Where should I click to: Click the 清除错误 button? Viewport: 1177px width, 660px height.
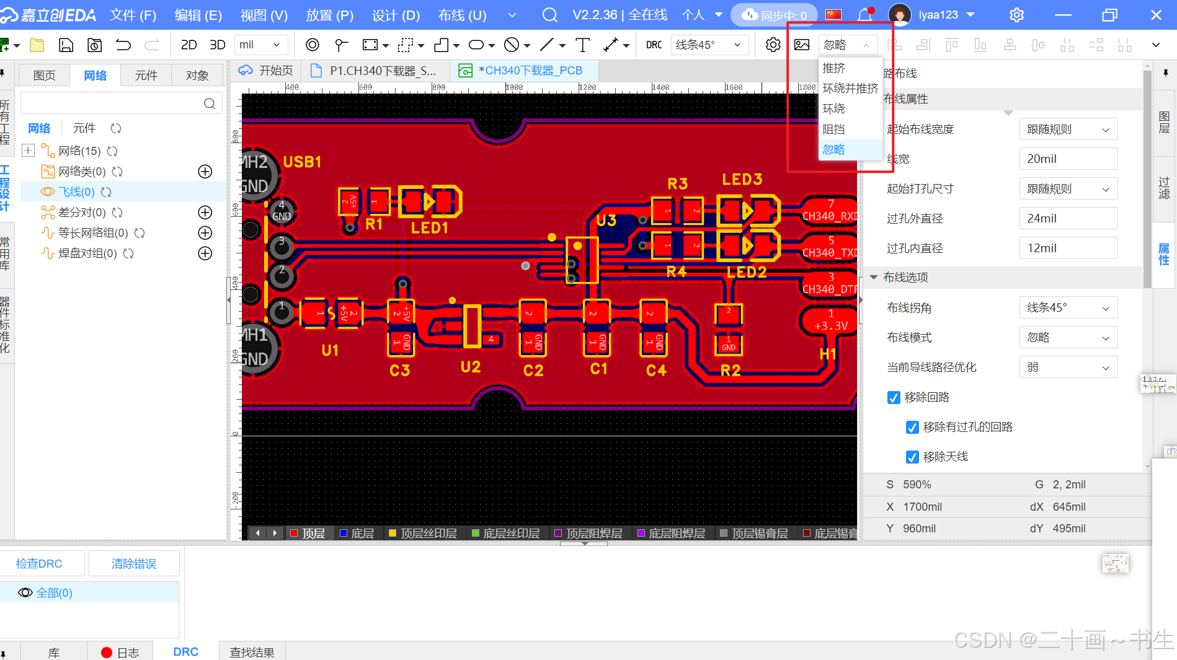click(x=134, y=563)
